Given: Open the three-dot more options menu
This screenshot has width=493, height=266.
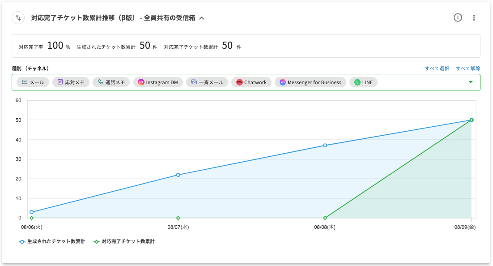Looking at the screenshot, I should click(474, 18).
